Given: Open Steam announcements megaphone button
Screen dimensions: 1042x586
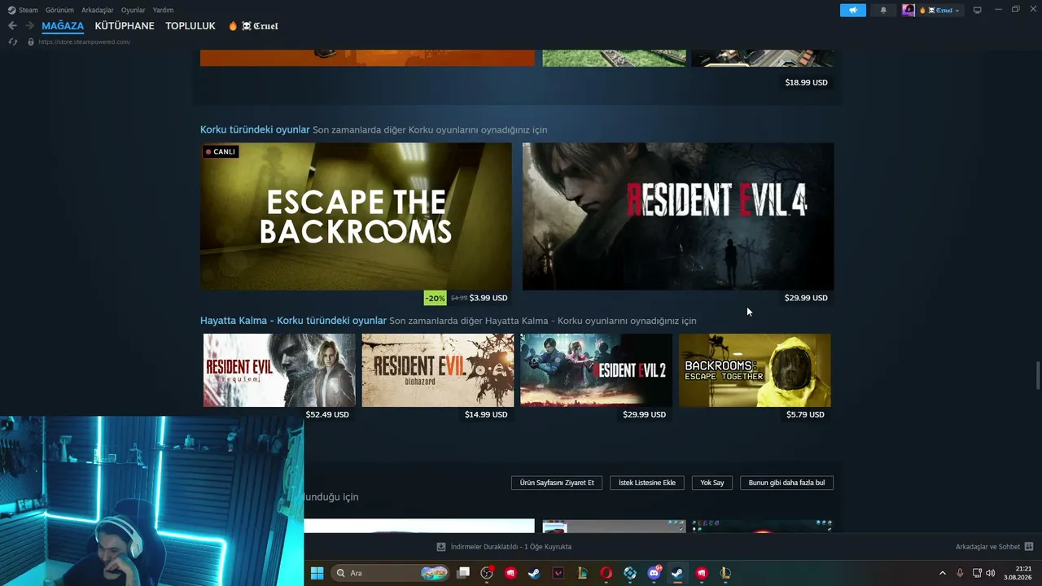Looking at the screenshot, I should pos(853,11).
